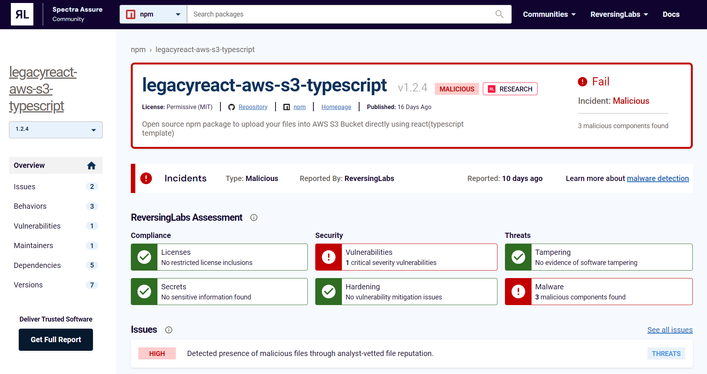
Task: Click the THREATS tag on the issue
Action: point(666,354)
